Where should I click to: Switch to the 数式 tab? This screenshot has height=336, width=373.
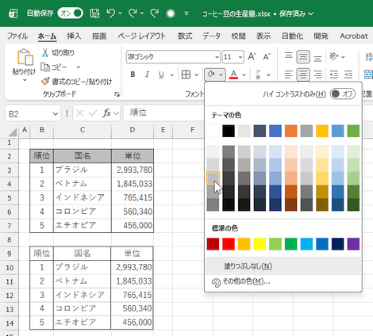pyautogui.click(x=185, y=36)
